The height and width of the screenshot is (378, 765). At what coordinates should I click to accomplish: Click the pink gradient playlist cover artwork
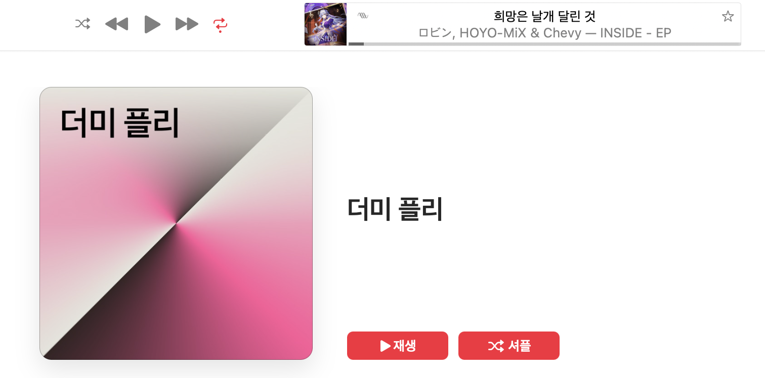[x=176, y=223]
